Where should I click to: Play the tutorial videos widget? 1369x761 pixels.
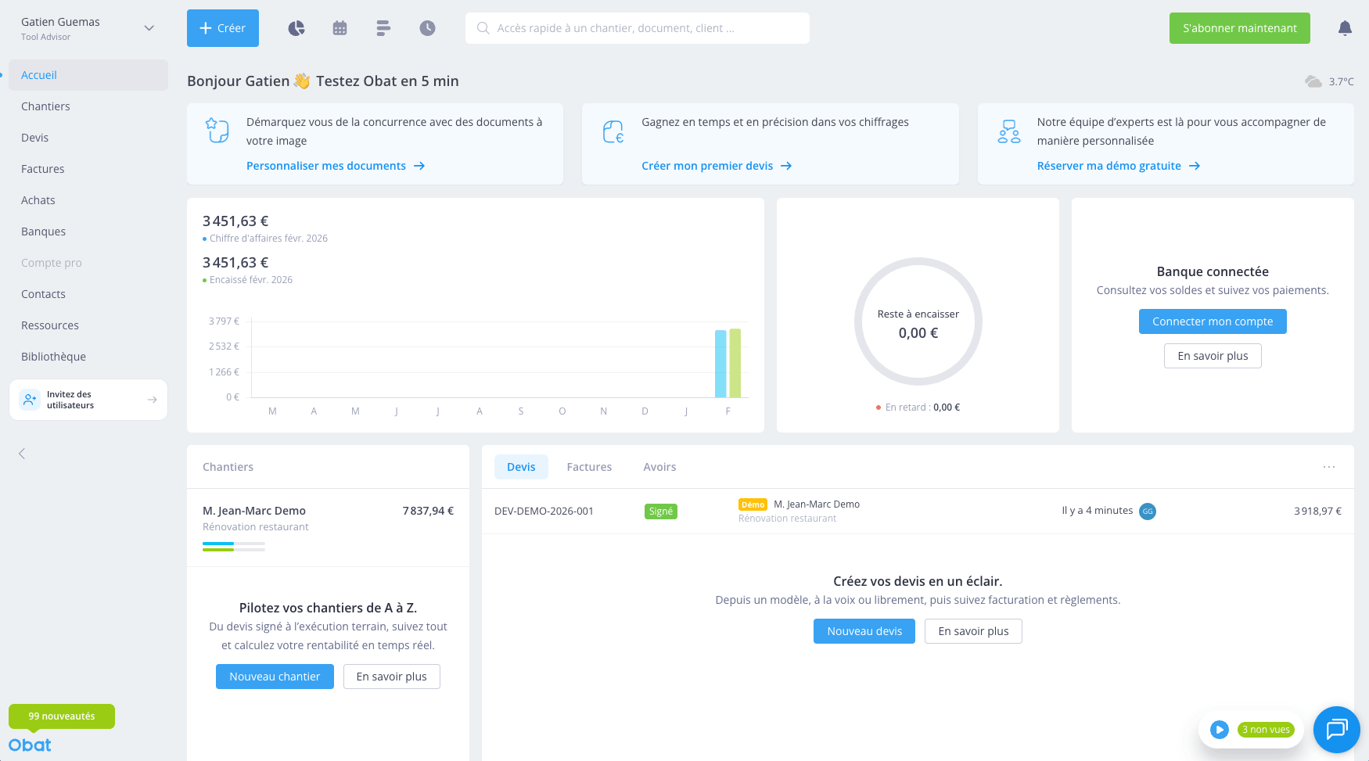pos(1219,730)
